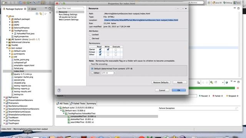
Task: Click the type filter text field
Action: coord(70,8)
